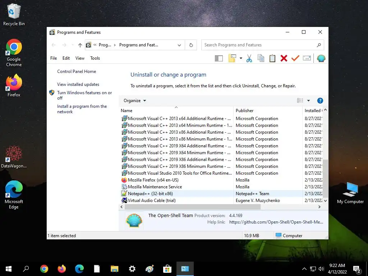Click the Open-Shell help link URL

(276, 222)
